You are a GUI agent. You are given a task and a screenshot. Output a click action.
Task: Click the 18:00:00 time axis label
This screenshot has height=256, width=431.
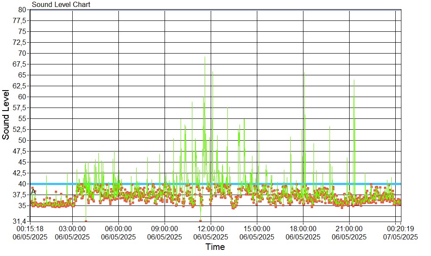pyautogui.click(x=303, y=228)
